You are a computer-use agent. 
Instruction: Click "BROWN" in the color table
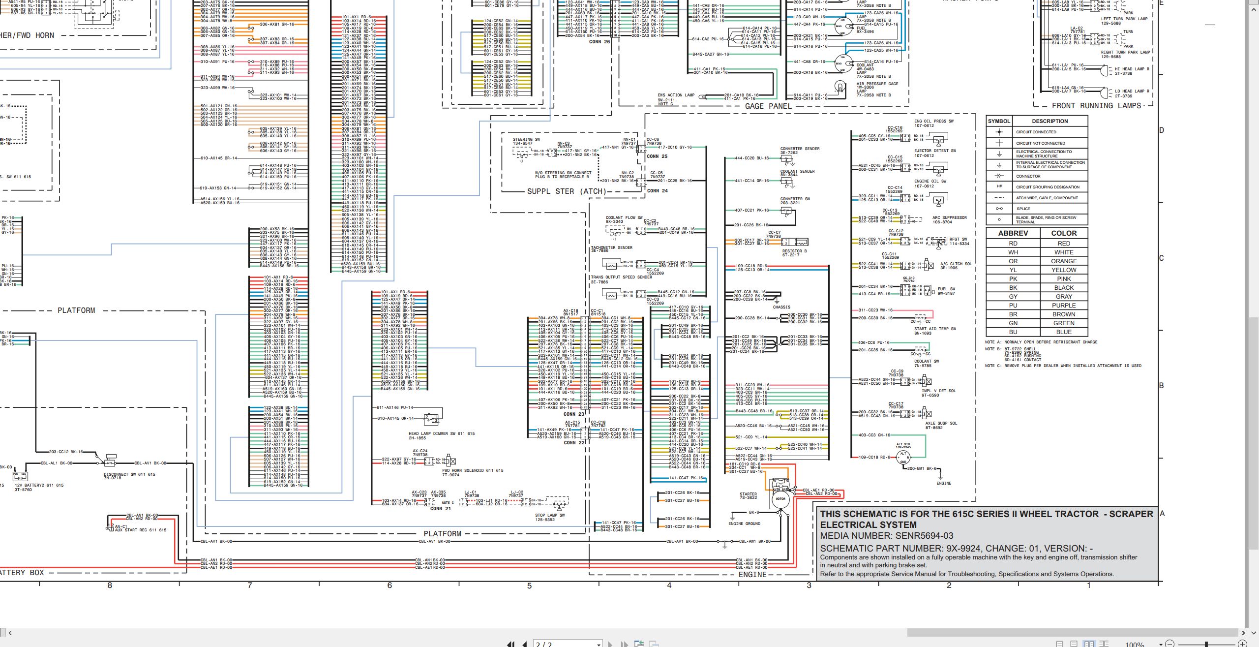pos(1064,314)
